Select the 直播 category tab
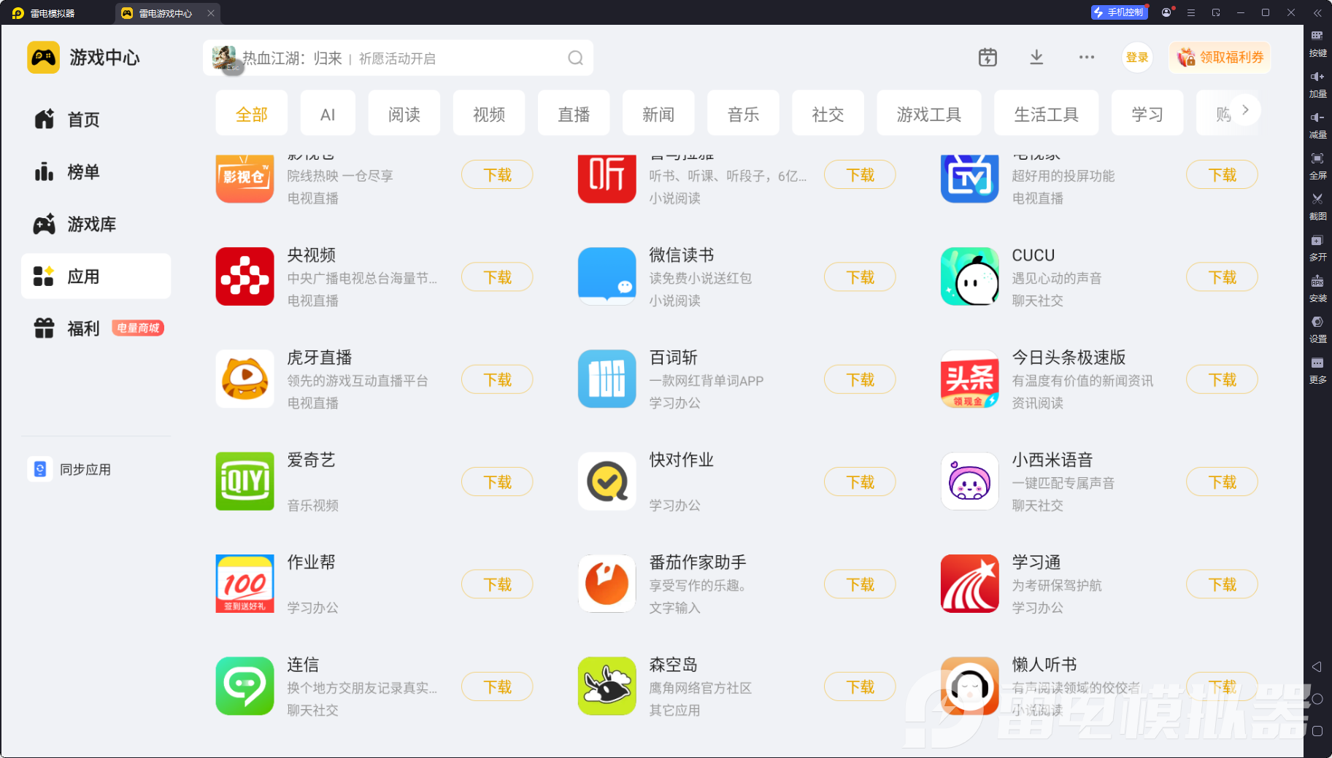This screenshot has height=758, width=1332. click(x=574, y=113)
